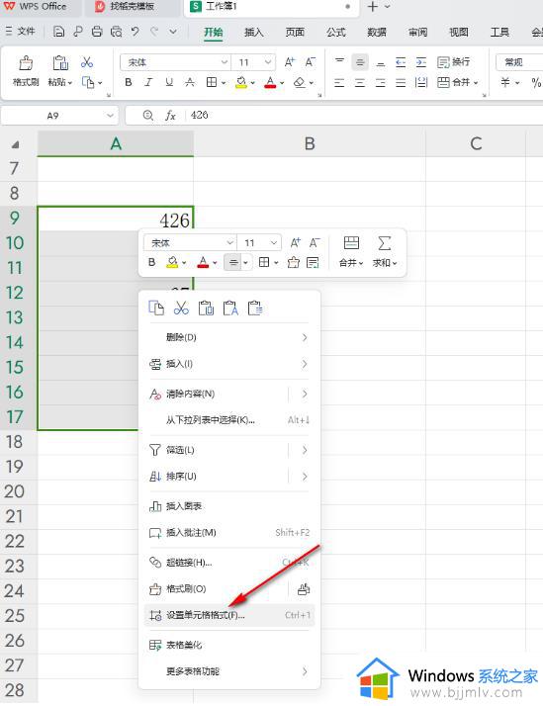The height and width of the screenshot is (706, 543).
Task: Click the new tab plus button
Action: tap(372, 7)
